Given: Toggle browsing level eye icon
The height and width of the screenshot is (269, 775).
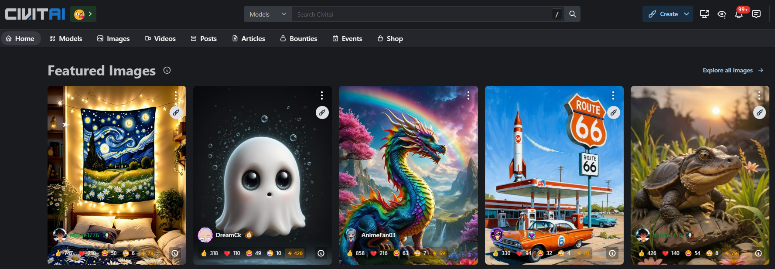Looking at the screenshot, I should click(x=722, y=14).
